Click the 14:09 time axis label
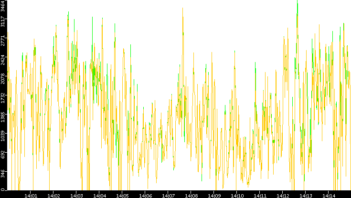351x198 pixels. [214, 196]
